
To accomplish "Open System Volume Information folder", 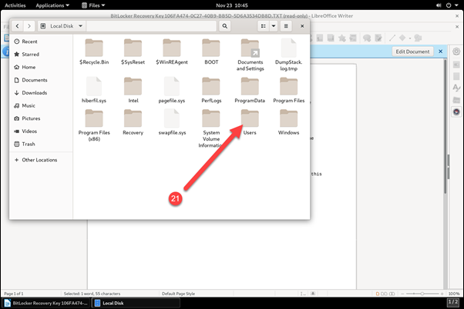I will pyautogui.click(x=211, y=128).
